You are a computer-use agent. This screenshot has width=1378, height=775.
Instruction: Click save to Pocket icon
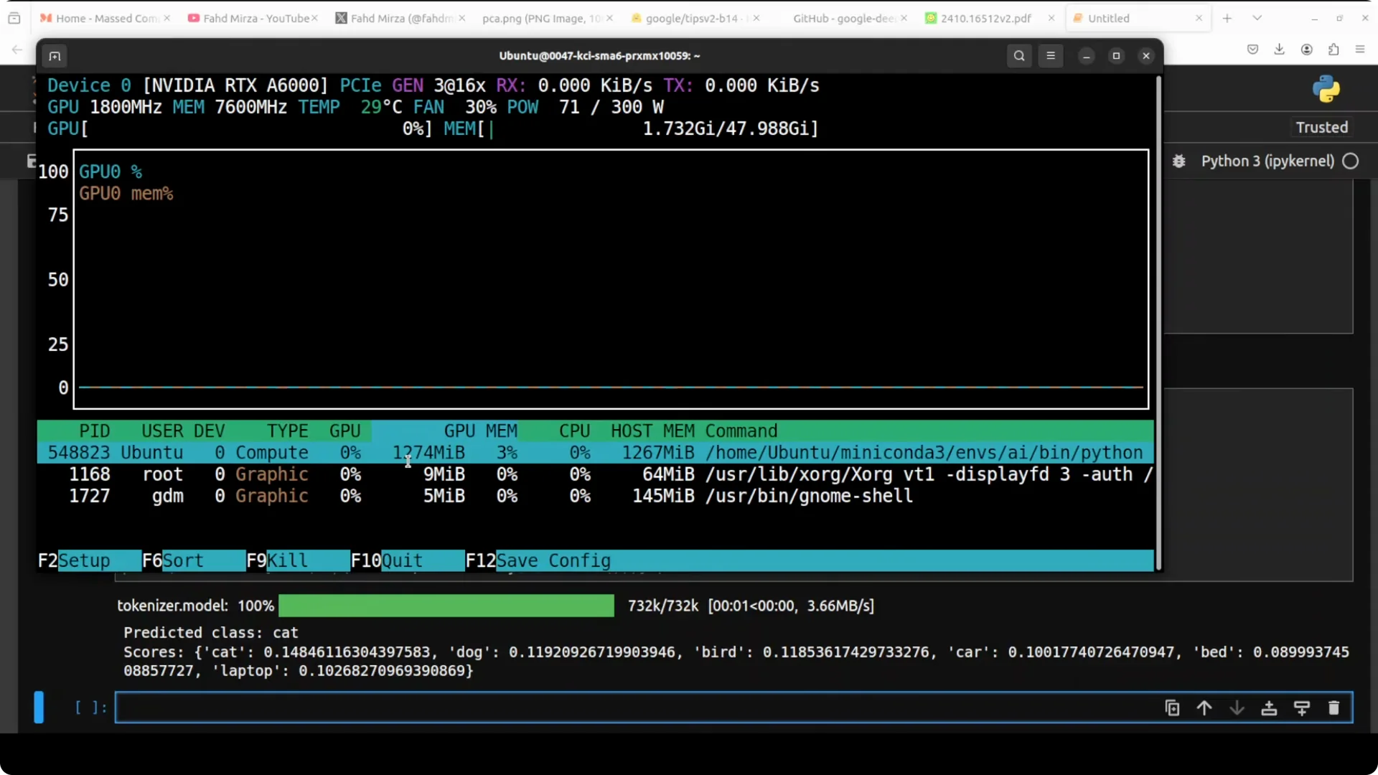(x=1252, y=49)
